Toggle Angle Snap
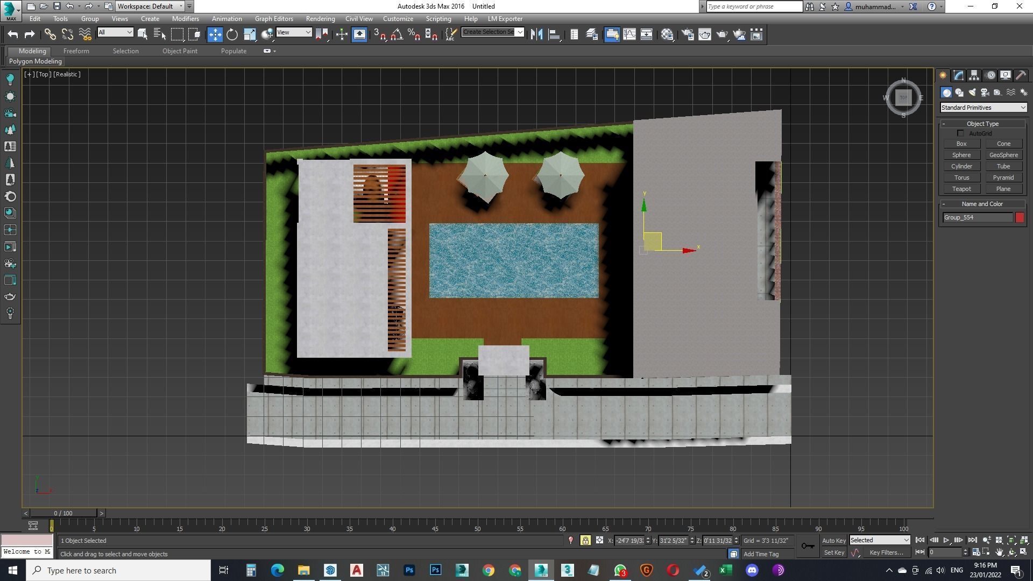Viewport: 1033px width, 581px height. (x=397, y=34)
